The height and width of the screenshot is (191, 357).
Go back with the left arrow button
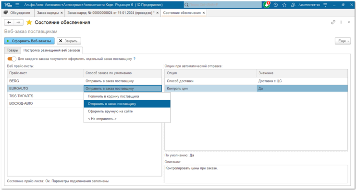9,22
